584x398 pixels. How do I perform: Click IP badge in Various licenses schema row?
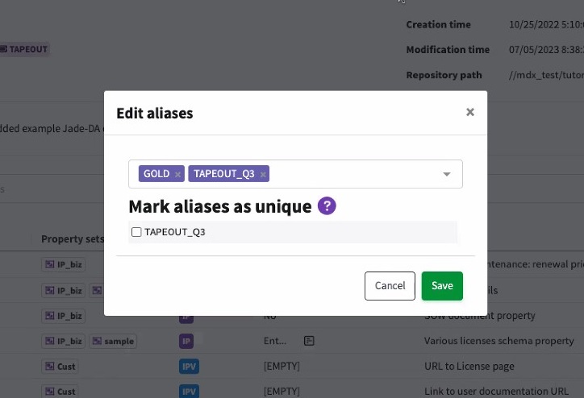pos(186,342)
